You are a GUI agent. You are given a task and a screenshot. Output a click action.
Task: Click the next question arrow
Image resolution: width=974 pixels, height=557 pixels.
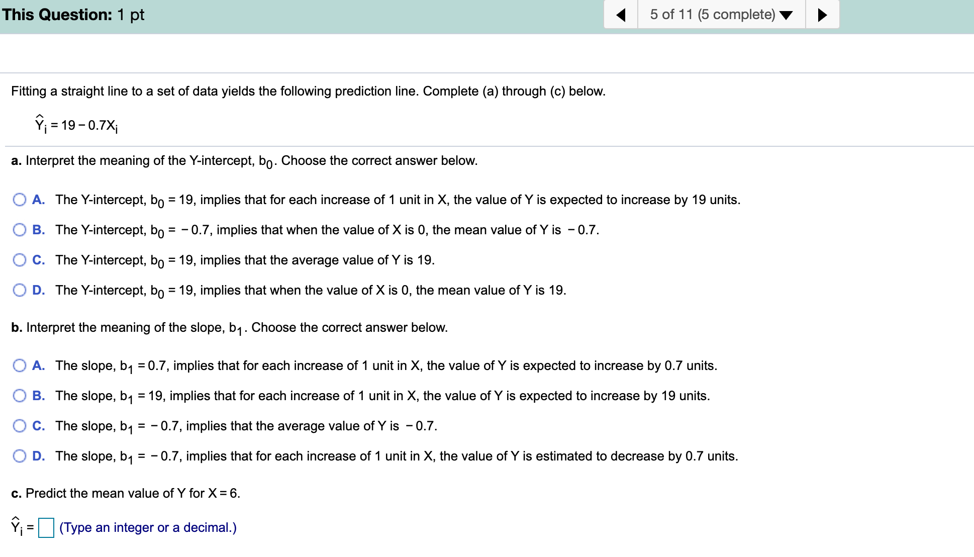[822, 15]
